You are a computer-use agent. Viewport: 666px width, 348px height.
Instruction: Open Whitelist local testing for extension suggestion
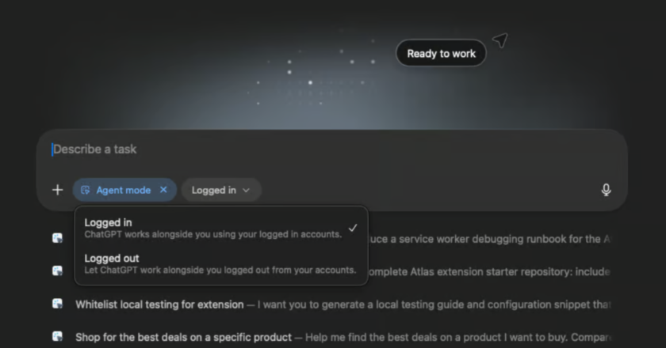tap(343, 304)
